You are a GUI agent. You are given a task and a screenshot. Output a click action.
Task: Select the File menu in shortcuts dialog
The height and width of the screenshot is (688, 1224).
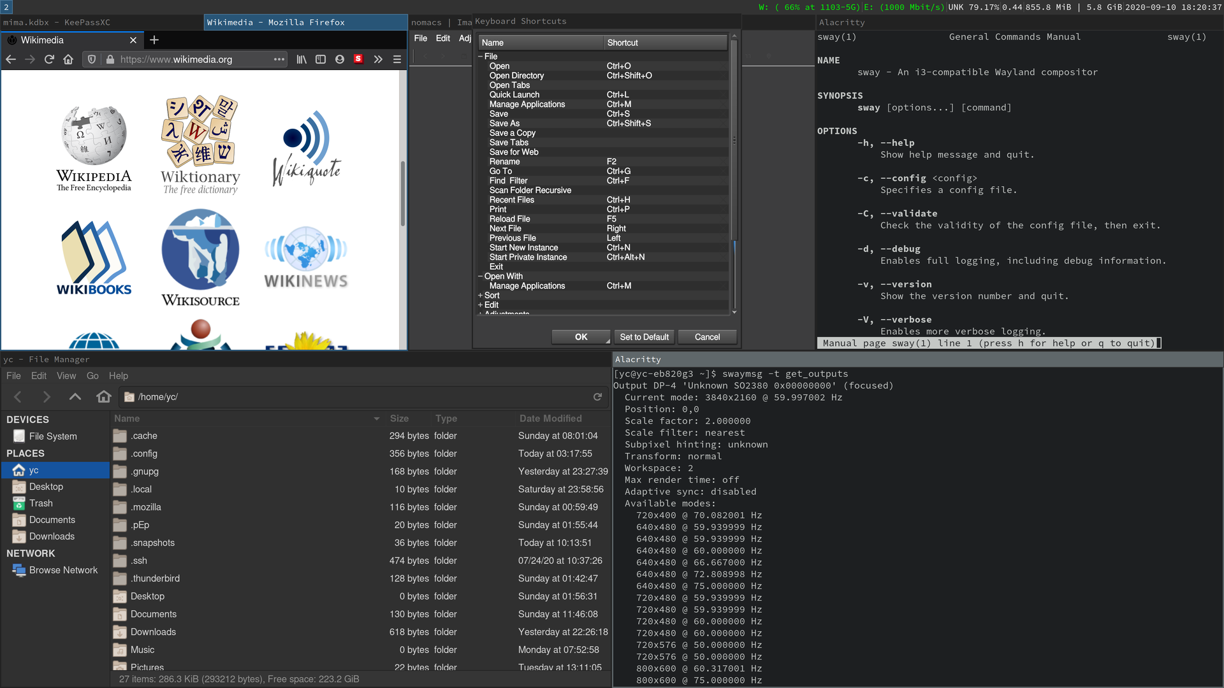coord(491,56)
